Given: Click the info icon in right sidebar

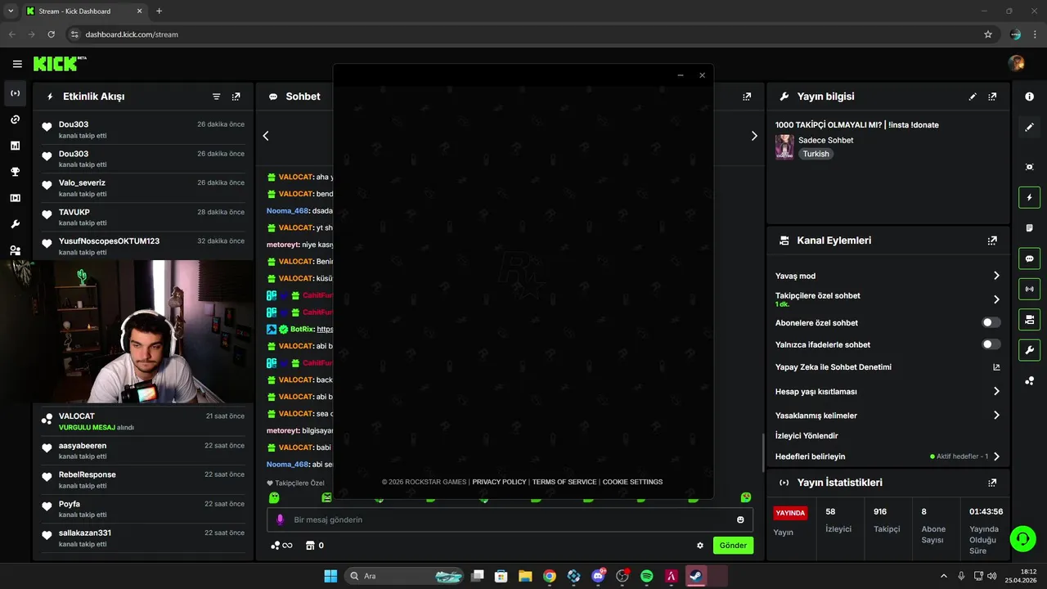Looking at the screenshot, I should pyautogui.click(x=1029, y=97).
